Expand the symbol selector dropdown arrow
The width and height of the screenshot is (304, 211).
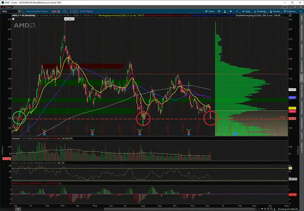tap(19, 11)
